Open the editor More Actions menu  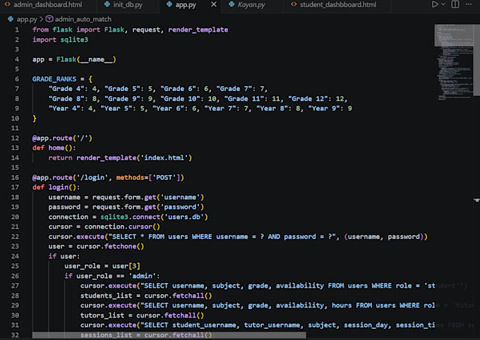[469, 4]
